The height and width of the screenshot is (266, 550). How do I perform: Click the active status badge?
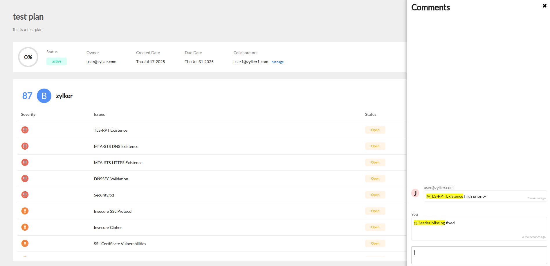57,61
